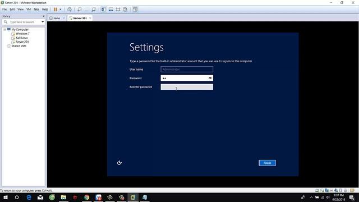Open the power options dropdown arrow beside Pause

[x=61, y=10]
